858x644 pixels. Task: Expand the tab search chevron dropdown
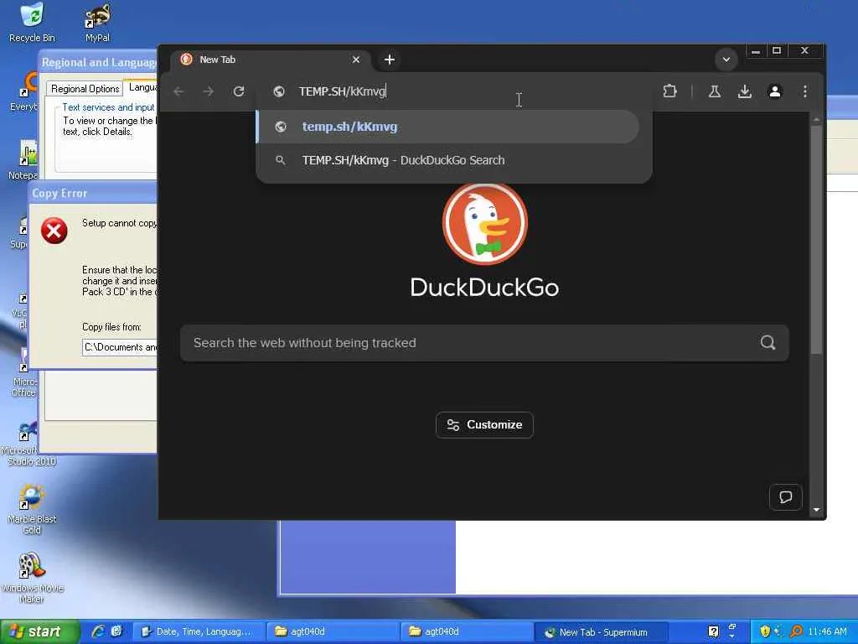(726, 60)
